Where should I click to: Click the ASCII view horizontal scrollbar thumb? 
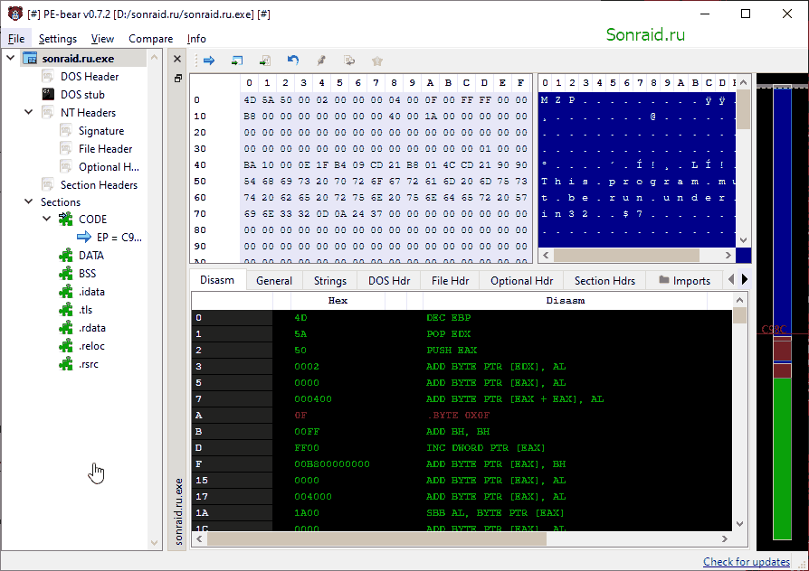pos(626,255)
